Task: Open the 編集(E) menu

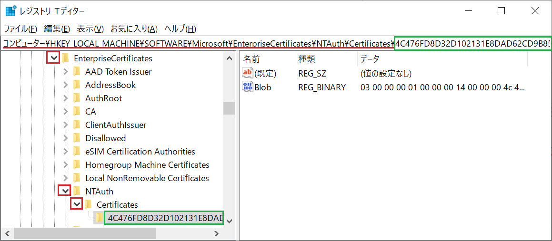Action: (57, 29)
